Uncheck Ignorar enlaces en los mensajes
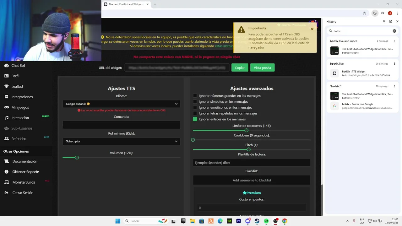Viewport: 402px width, 226px height. [x=195, y=119]
